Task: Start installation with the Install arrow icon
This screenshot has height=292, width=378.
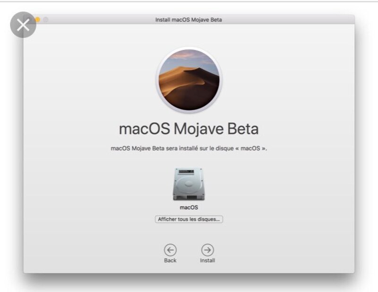Action: coord(207,250)
